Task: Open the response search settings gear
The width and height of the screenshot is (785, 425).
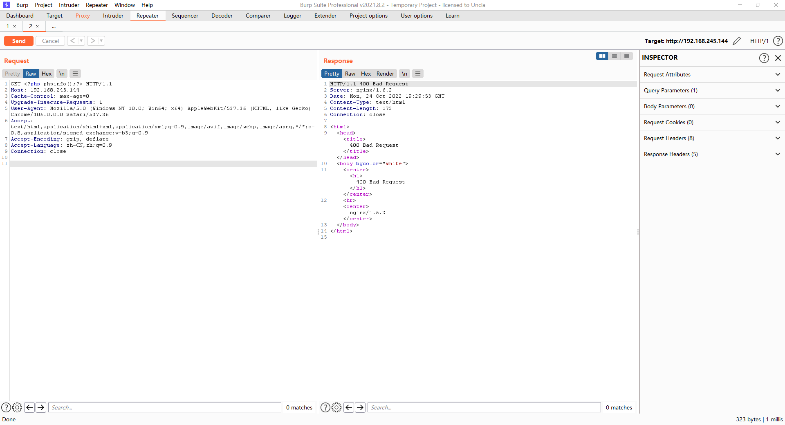Action: (336, 407)
